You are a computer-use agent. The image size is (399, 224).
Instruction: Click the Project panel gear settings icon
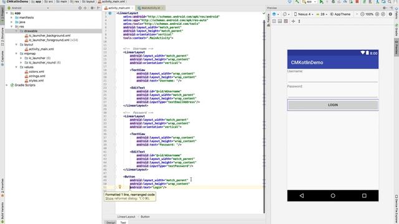pyautogui.click(x=92, y=8)
